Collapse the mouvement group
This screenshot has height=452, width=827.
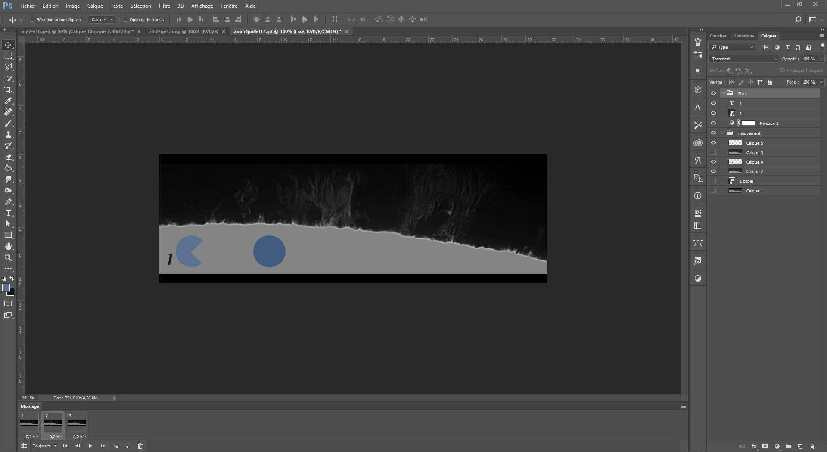pyautogui.click(x=723, y=133)
